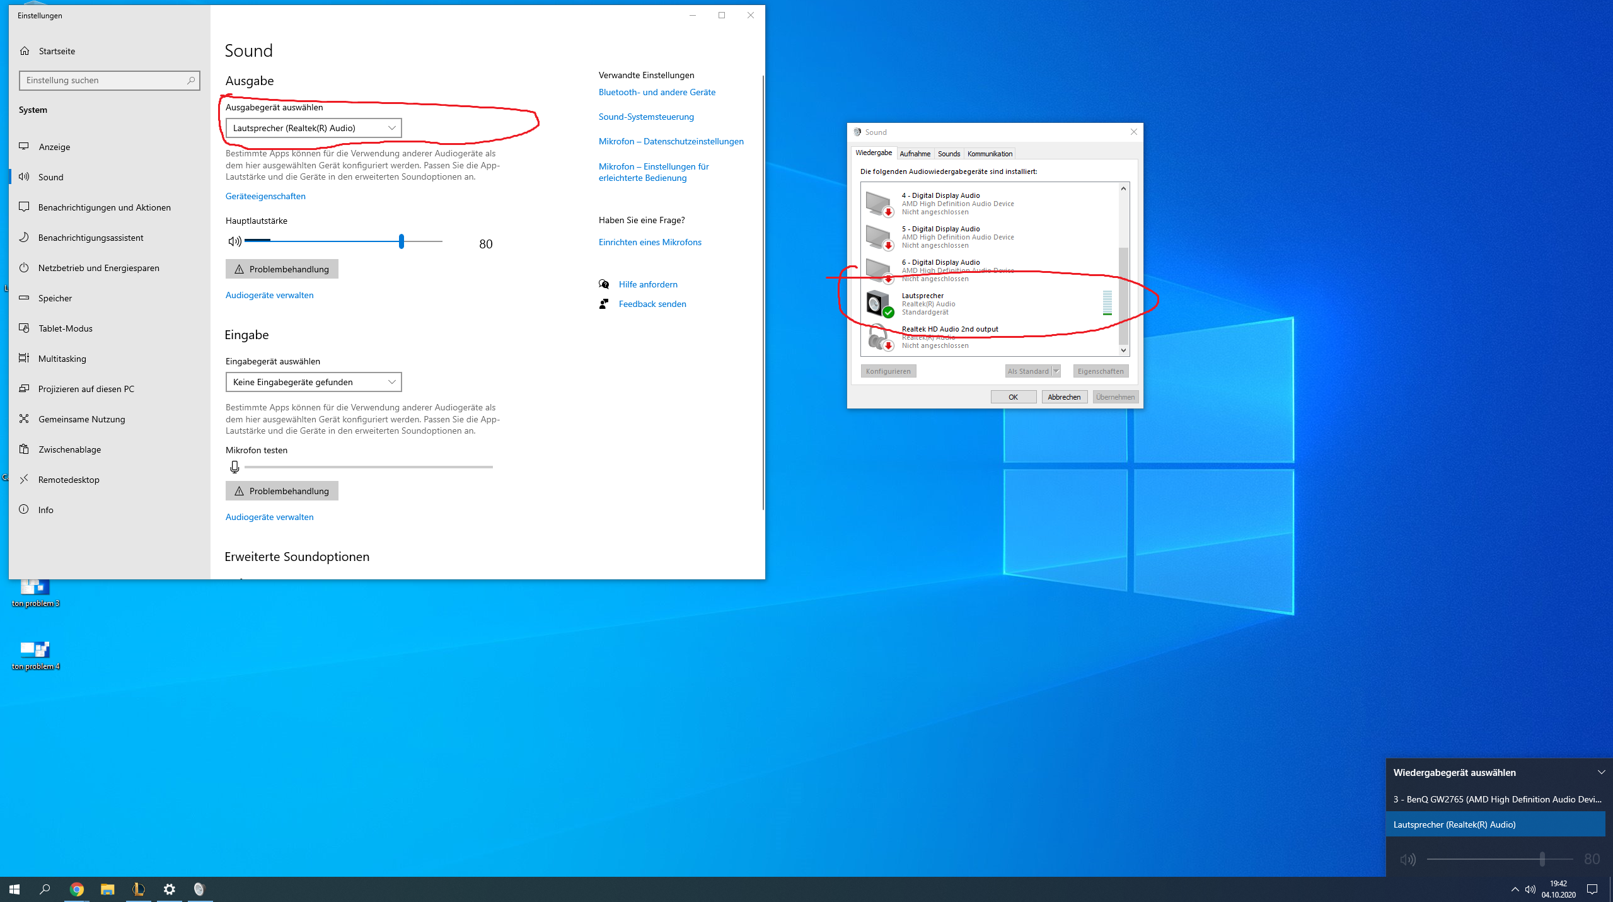This screenshot has height=902, width=1613.
Task: Open the Kommunikation tab
Action: [x=990, y=154]
